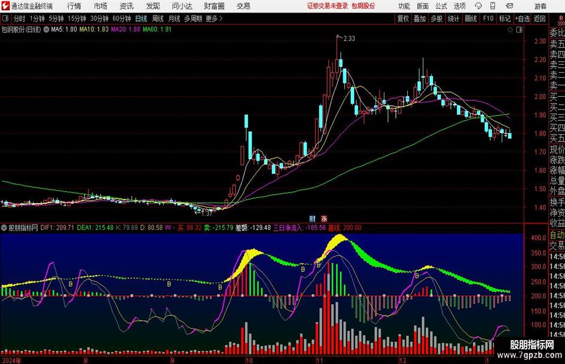Image resolution: width=565 pixels, height=364 pixels.
Task: Open the 版面 menu
Action: point(423,6)
